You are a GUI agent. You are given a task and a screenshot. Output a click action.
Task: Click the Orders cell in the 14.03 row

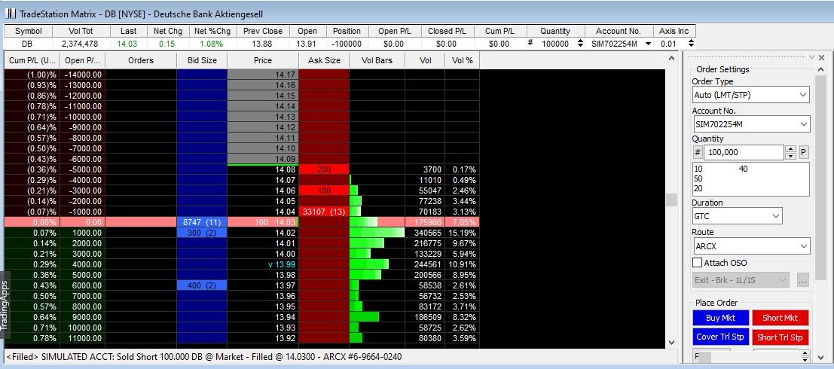pos(141,222)
